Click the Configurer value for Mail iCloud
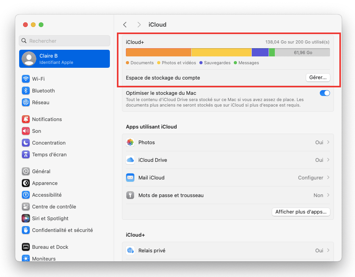Screen dimensions: 355x277 (x=310, y=178)
